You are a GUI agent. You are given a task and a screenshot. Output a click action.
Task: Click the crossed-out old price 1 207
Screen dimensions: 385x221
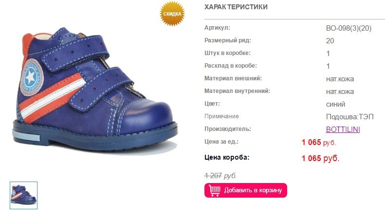(213, 176)
